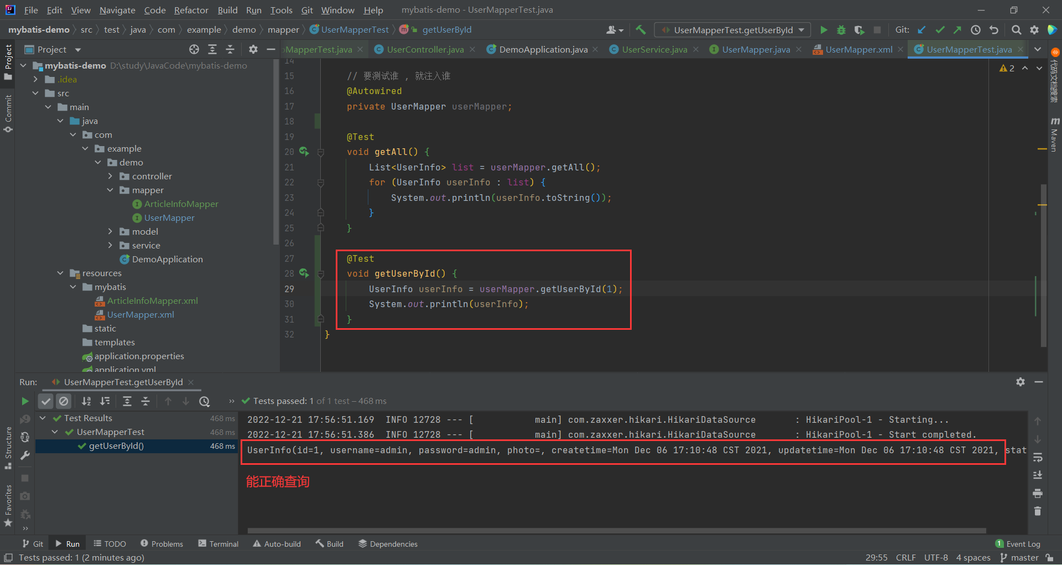Expand the model package

pos(110,231)
